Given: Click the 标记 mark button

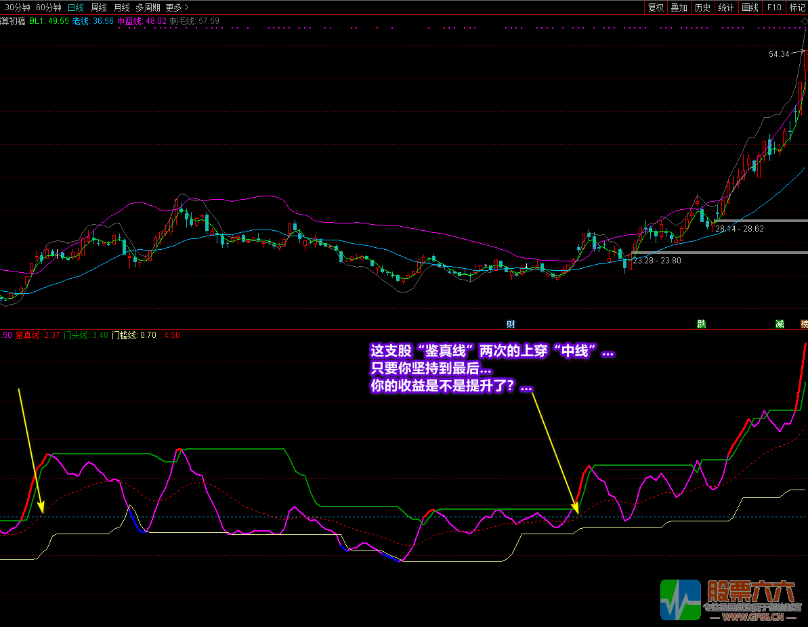Looking at the screenshot, I should (797, 7).
